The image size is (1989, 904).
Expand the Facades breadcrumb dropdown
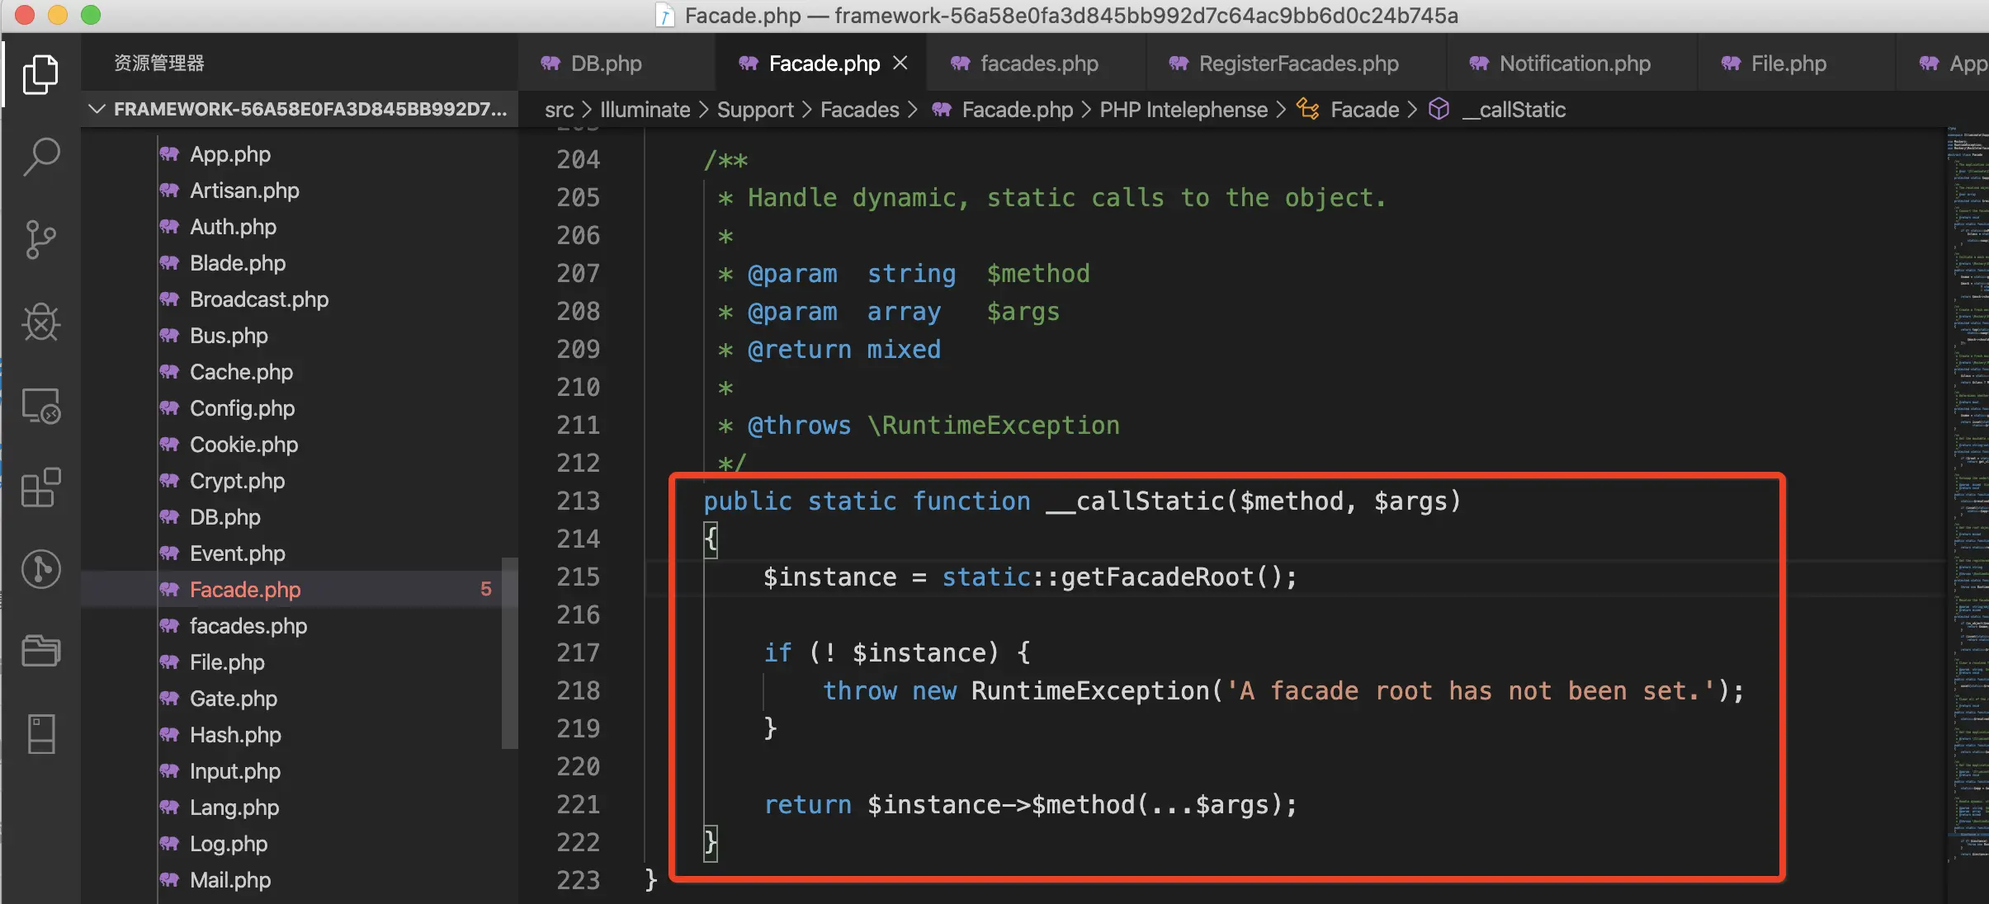click(x=859, y=110)
